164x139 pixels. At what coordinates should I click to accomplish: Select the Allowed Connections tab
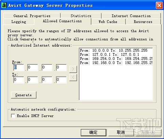click(x=62, y=21)
